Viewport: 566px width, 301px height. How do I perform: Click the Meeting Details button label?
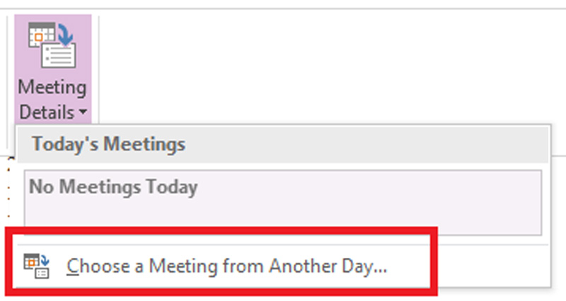52,100
